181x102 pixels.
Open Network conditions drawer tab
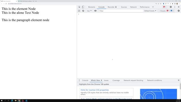154,80
